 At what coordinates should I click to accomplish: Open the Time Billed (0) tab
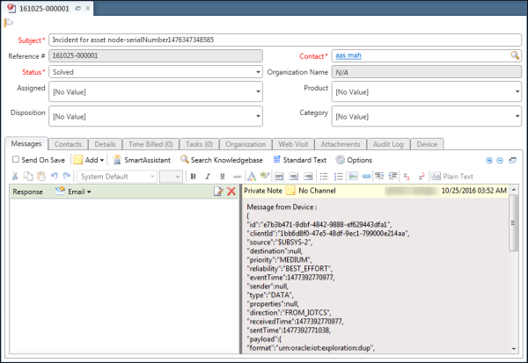pos(150,144)
